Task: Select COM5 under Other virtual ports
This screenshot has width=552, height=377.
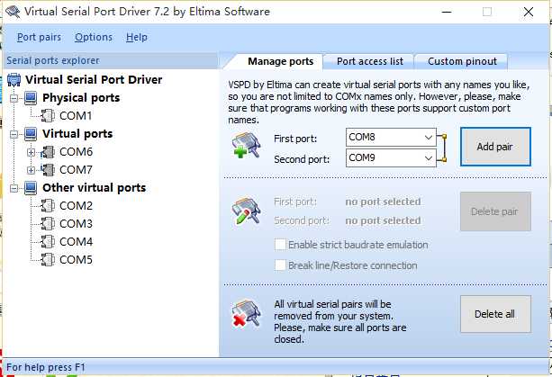Action: [x=76, y=259]
